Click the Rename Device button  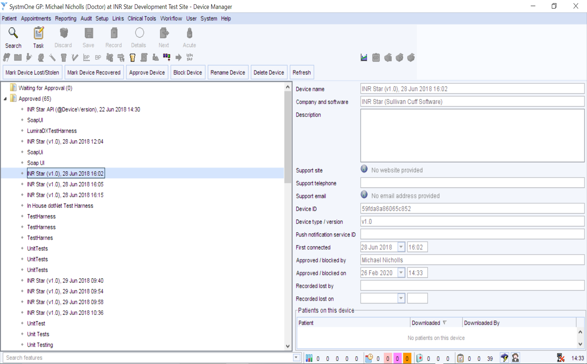point(228,72)
